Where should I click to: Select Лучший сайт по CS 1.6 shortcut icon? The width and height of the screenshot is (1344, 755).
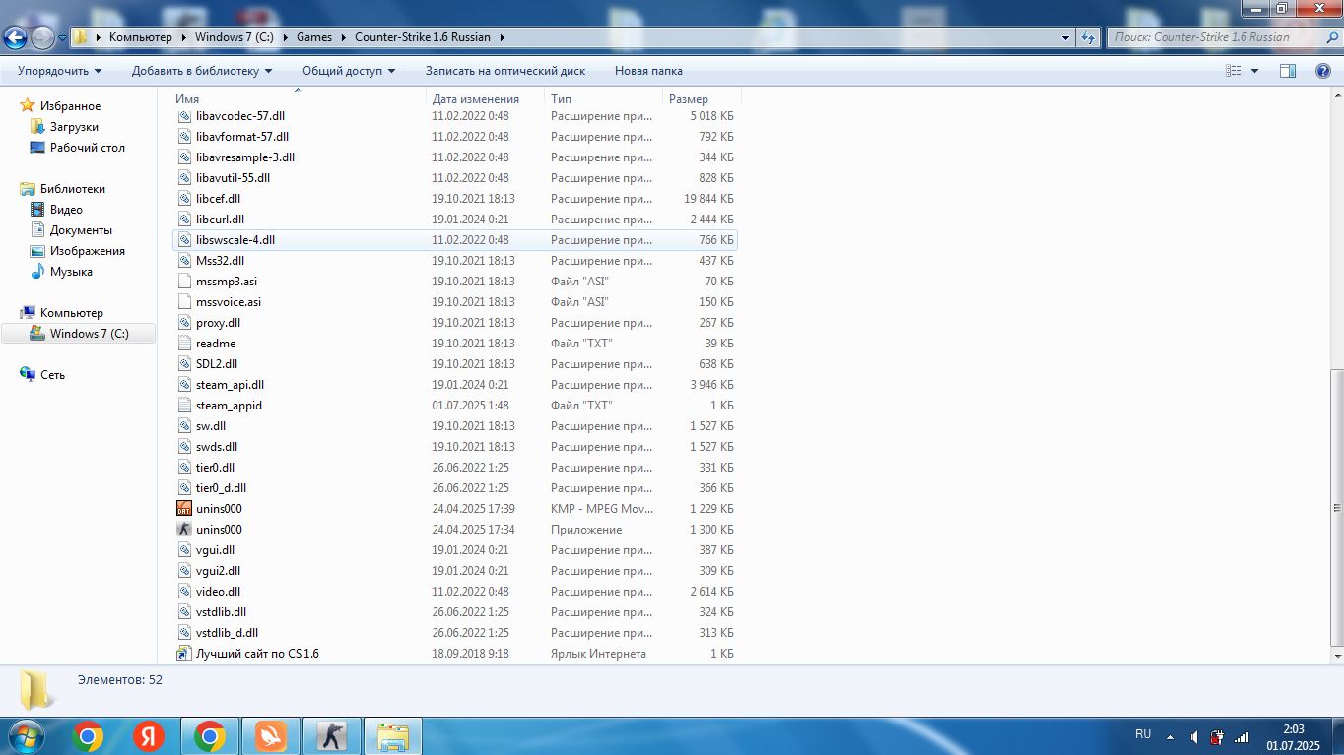(184, 654)
